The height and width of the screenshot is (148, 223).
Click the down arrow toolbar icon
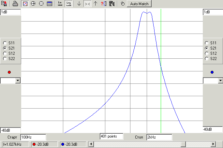pyautogui.click(x=79, y=4)
